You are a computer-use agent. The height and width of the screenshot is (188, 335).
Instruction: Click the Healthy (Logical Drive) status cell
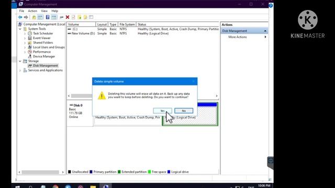tap(153, 33)
